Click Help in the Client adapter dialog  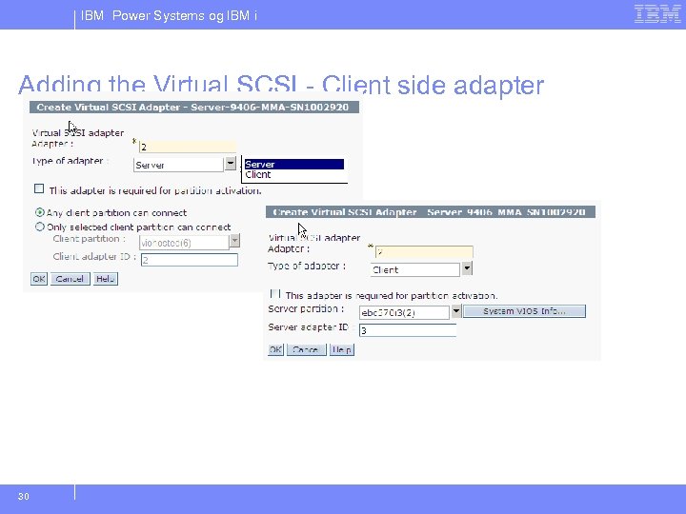(x=342, y=349)
